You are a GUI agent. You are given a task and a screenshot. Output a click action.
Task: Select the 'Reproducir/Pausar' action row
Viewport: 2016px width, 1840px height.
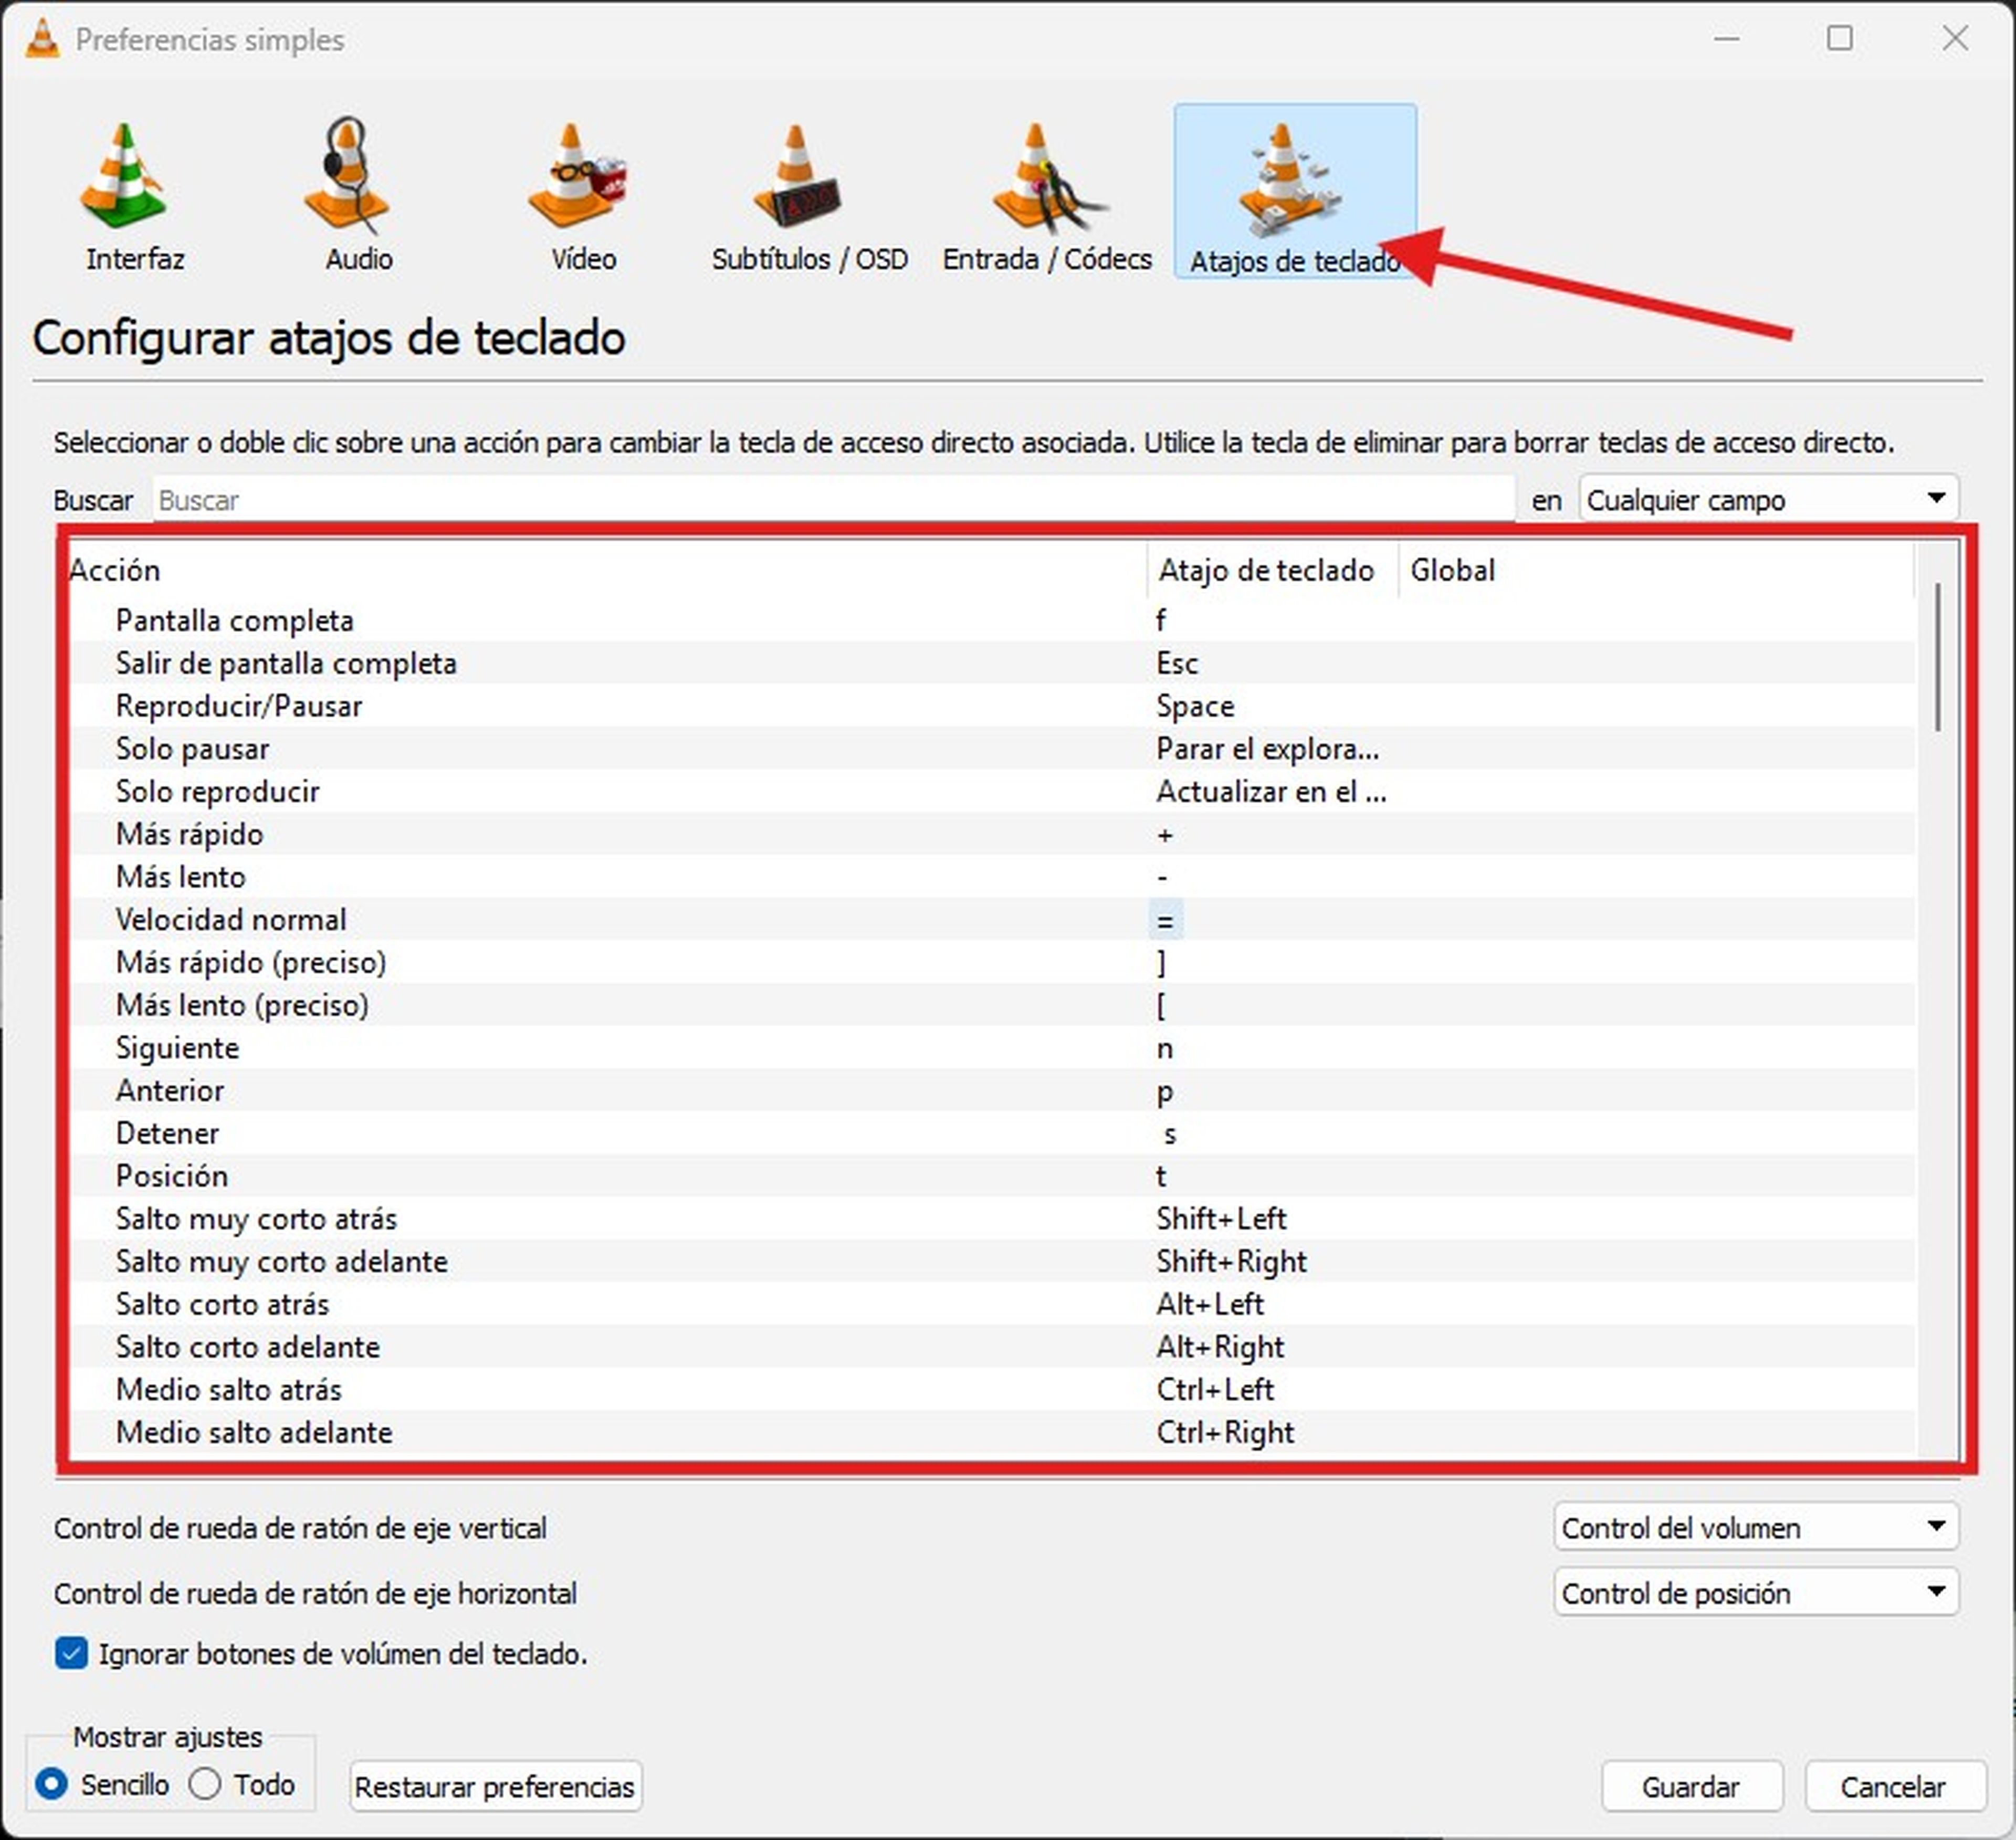[992, 706]
